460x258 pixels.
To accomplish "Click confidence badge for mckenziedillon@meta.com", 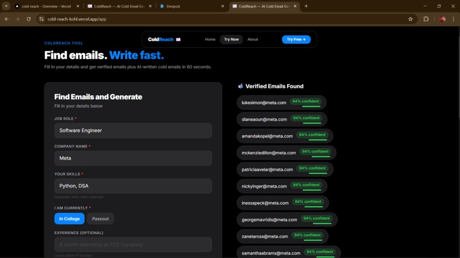I will [315, 151].
